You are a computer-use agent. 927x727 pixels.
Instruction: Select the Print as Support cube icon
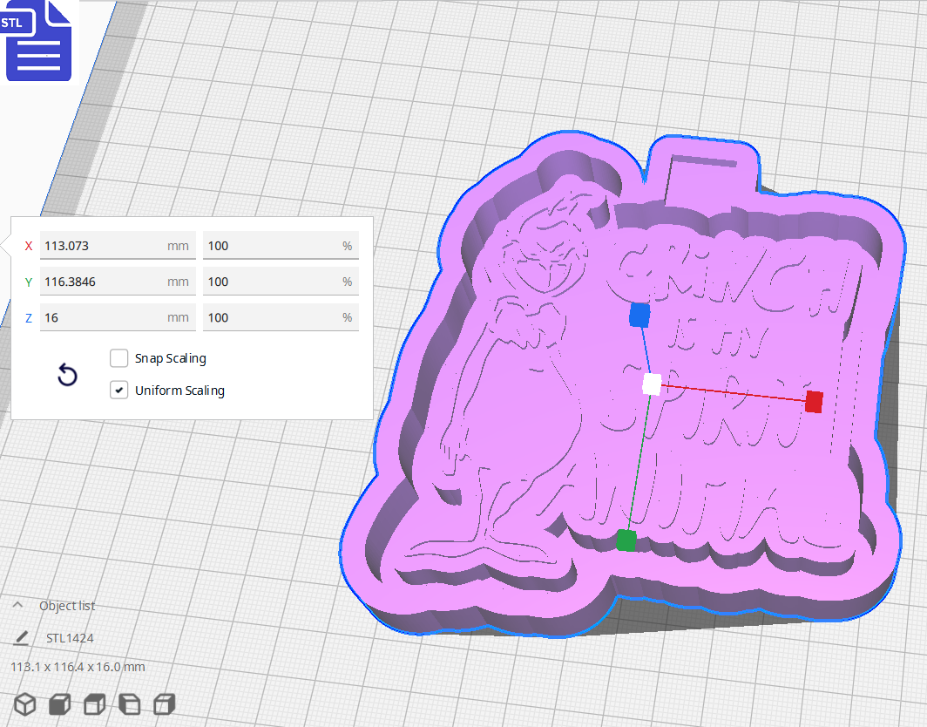pyautogui.click(x=58, y=703)
